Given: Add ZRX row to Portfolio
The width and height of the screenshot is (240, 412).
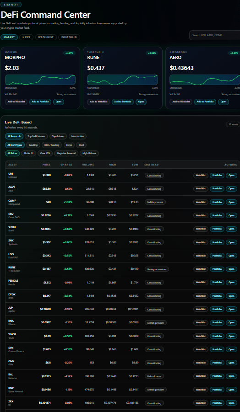Looking at the screenshot, I should tap(217, 403).
